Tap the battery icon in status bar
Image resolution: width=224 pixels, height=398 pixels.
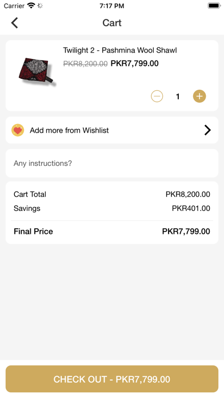coord(214,6)
